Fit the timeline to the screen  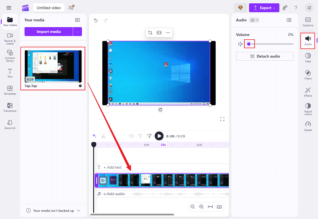click(210, 206)
